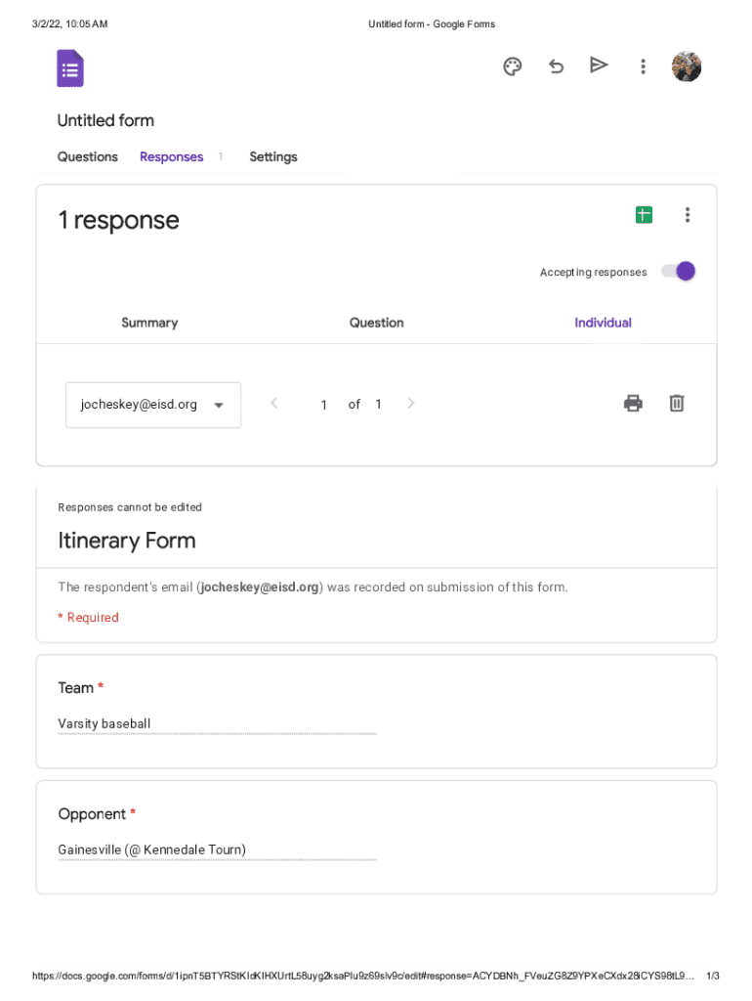Click the undo arrow icon

pos(556,66)
